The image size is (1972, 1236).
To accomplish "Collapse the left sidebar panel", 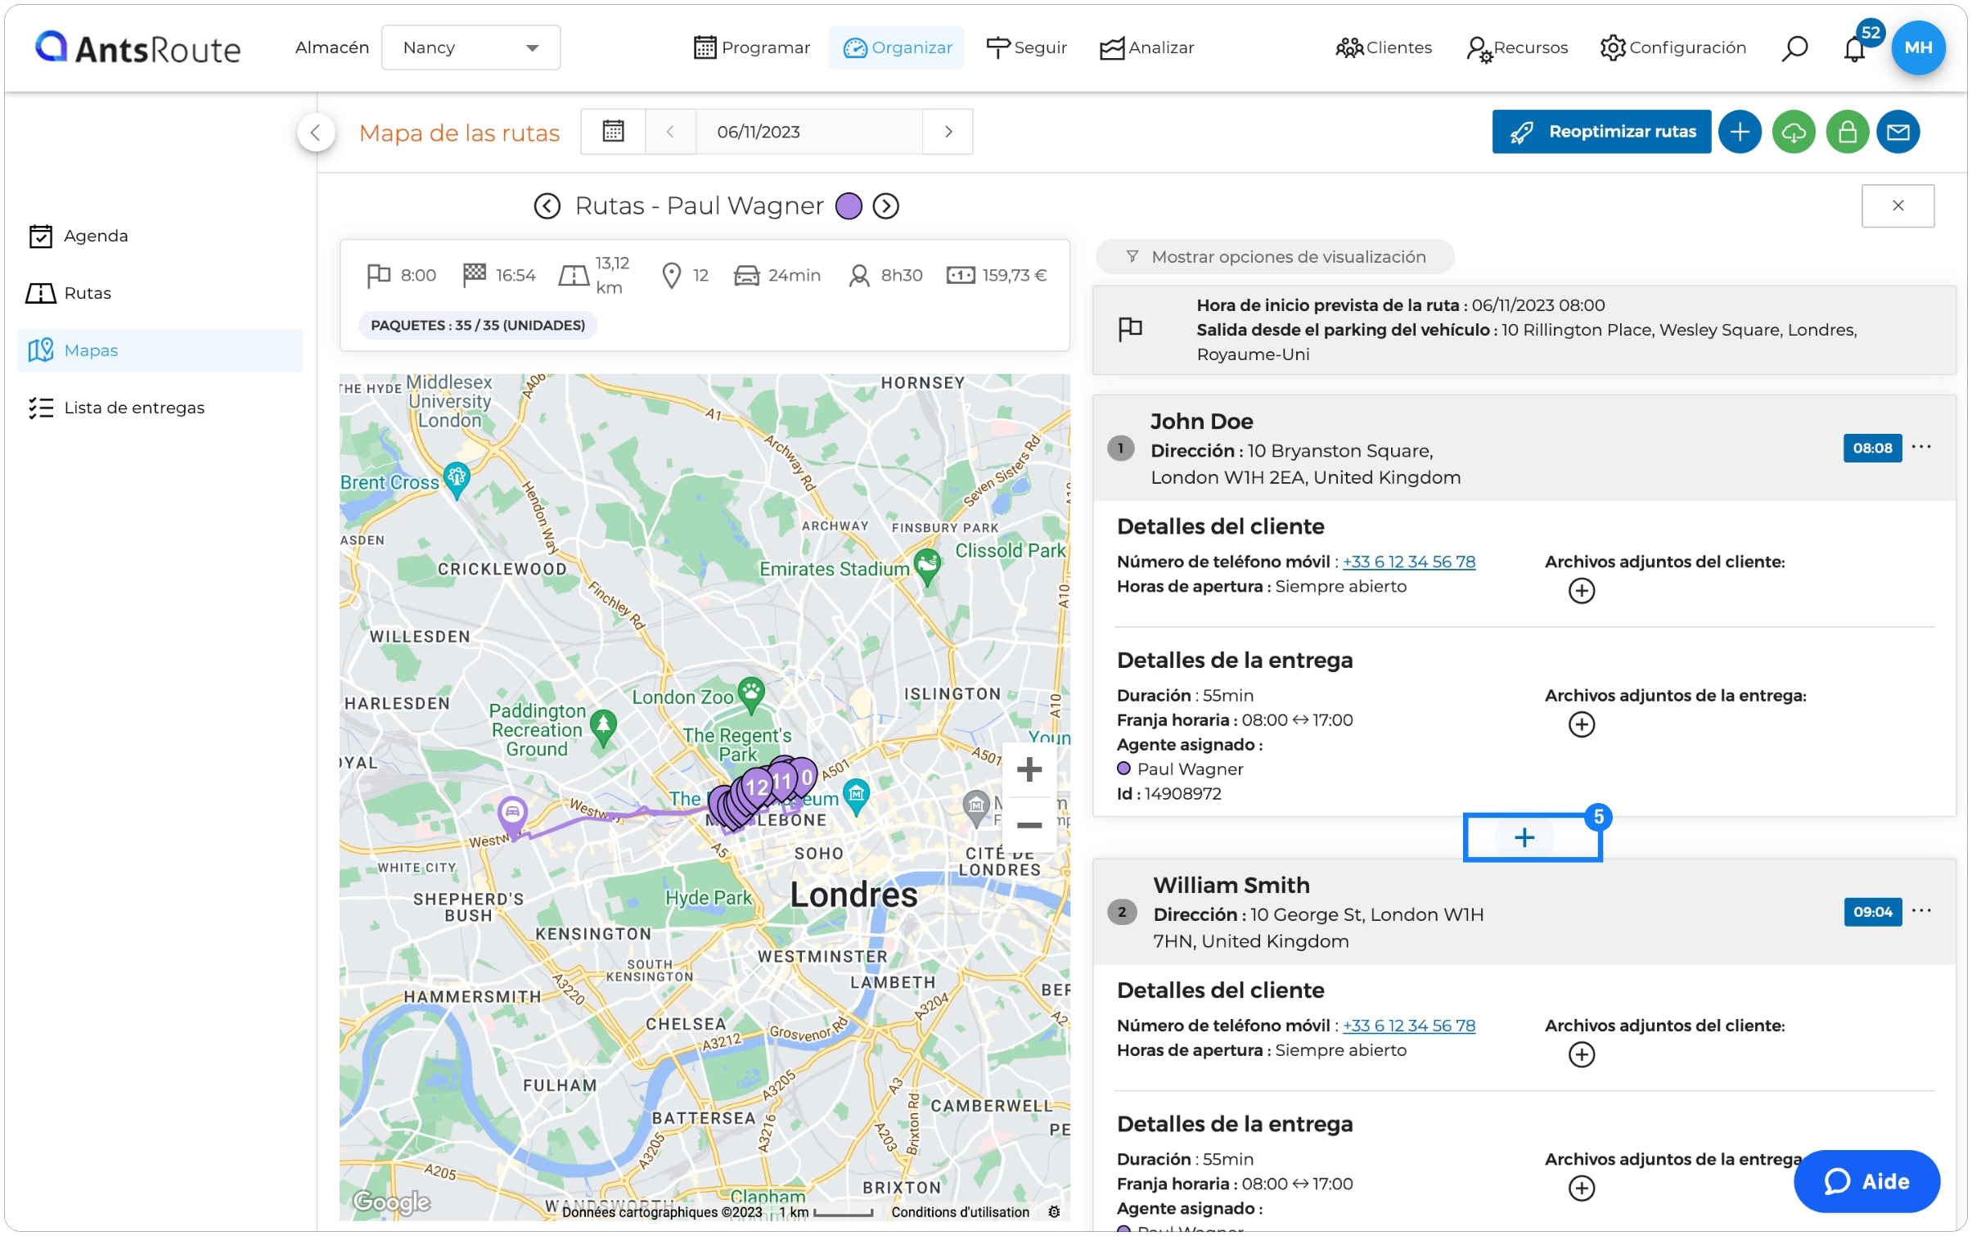I will click(x=315, y=133).
